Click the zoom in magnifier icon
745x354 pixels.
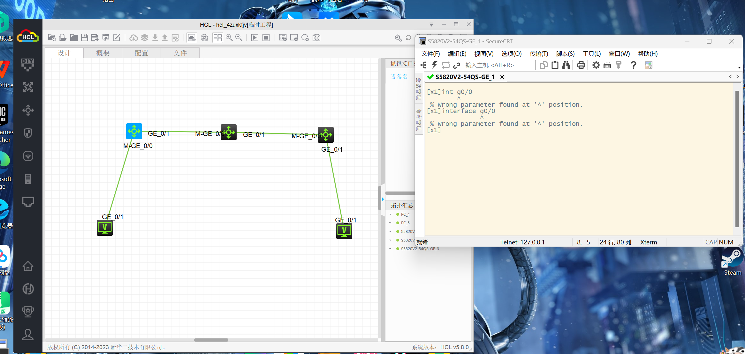[x=229, y=38]
